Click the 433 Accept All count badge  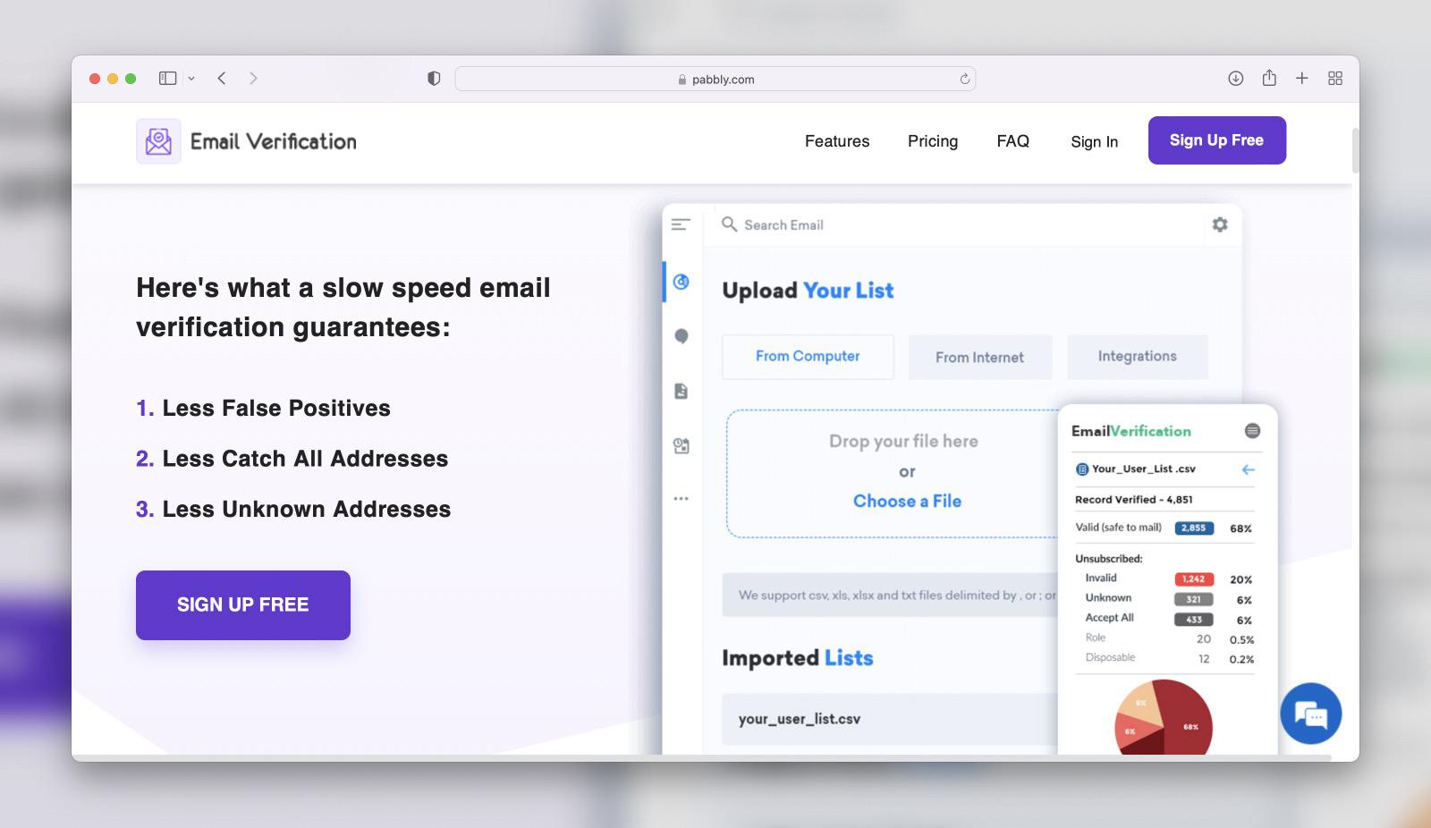[x=1194, y=620]
